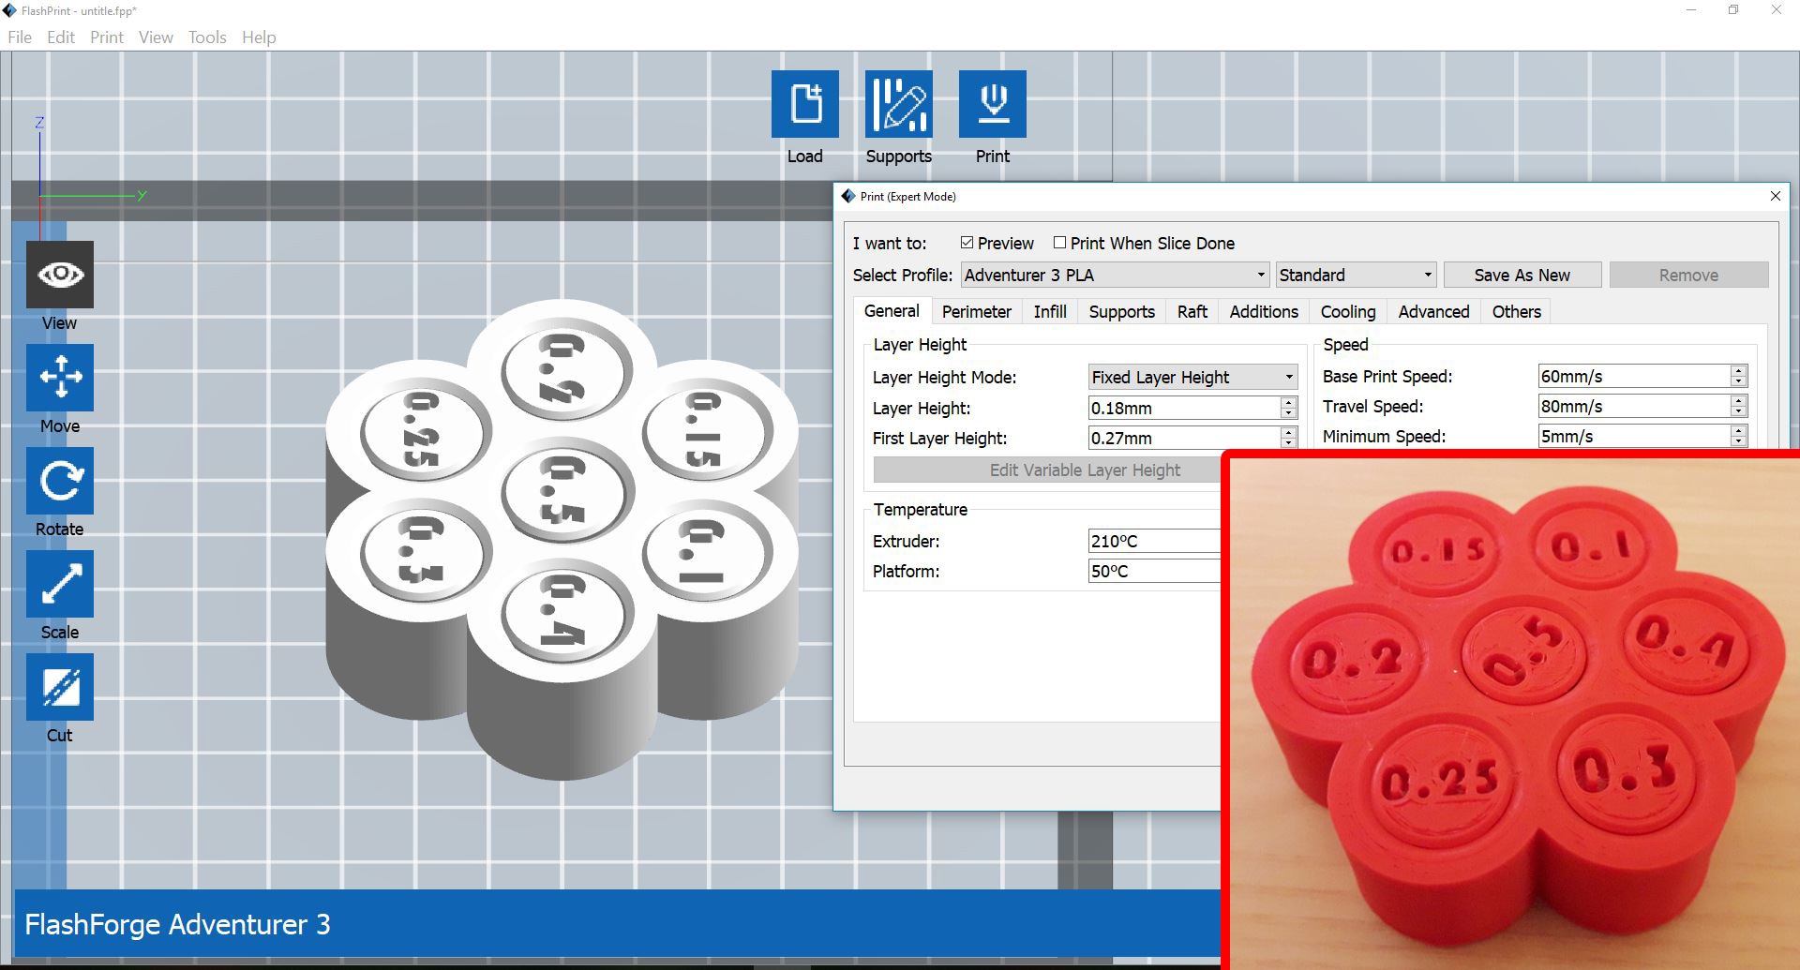This screenshot has height=970, width=1800.
Task: Switch to the Cooling tab
Action: point(1347,311)
